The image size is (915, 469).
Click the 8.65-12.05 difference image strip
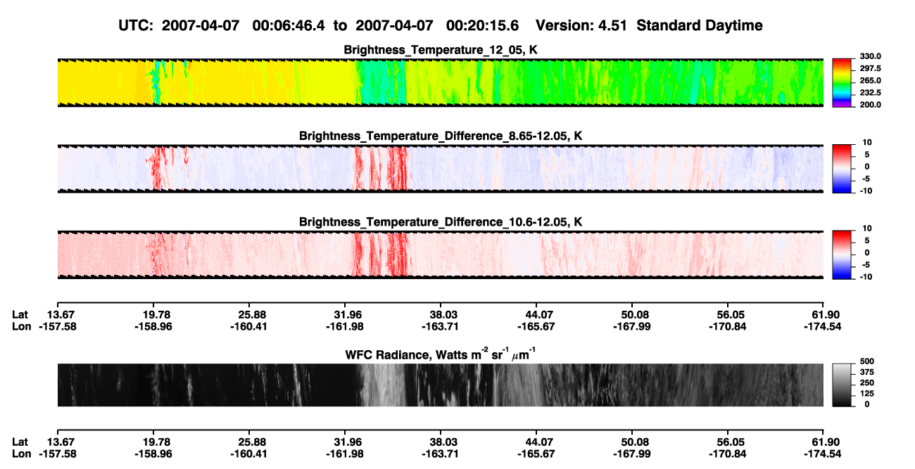pos(441,168)
